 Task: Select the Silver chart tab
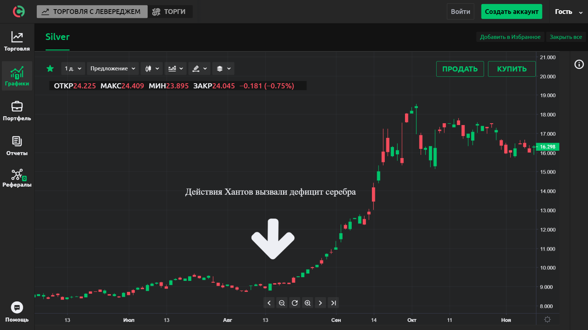coord(57,37)
